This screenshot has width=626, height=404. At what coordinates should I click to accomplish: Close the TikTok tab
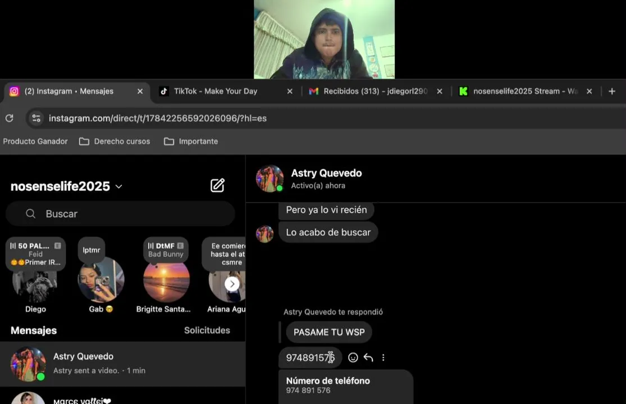[290, 91]
